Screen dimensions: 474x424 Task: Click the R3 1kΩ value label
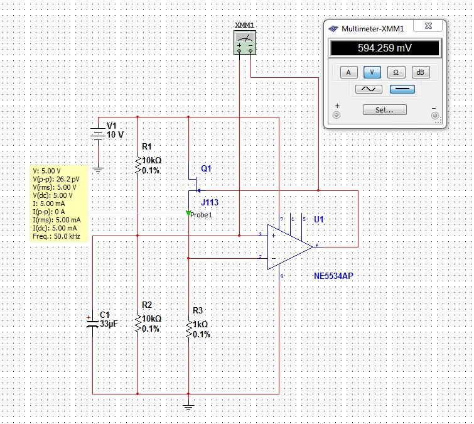point(200,324)
